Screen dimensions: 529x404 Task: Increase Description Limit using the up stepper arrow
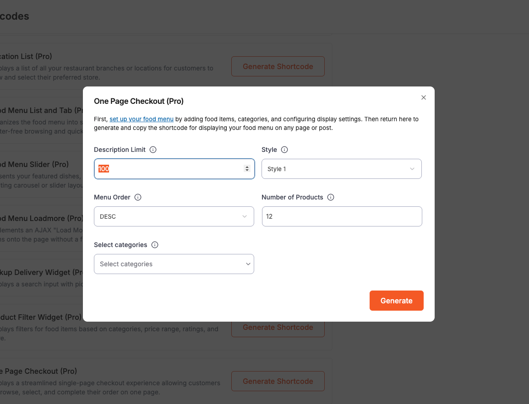[248, 167]
